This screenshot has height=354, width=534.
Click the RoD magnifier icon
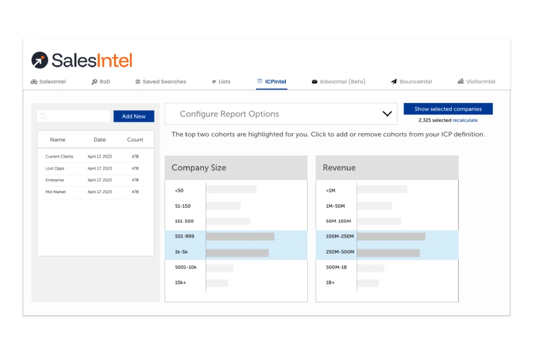pyautogui.click(x=94, y=81)
